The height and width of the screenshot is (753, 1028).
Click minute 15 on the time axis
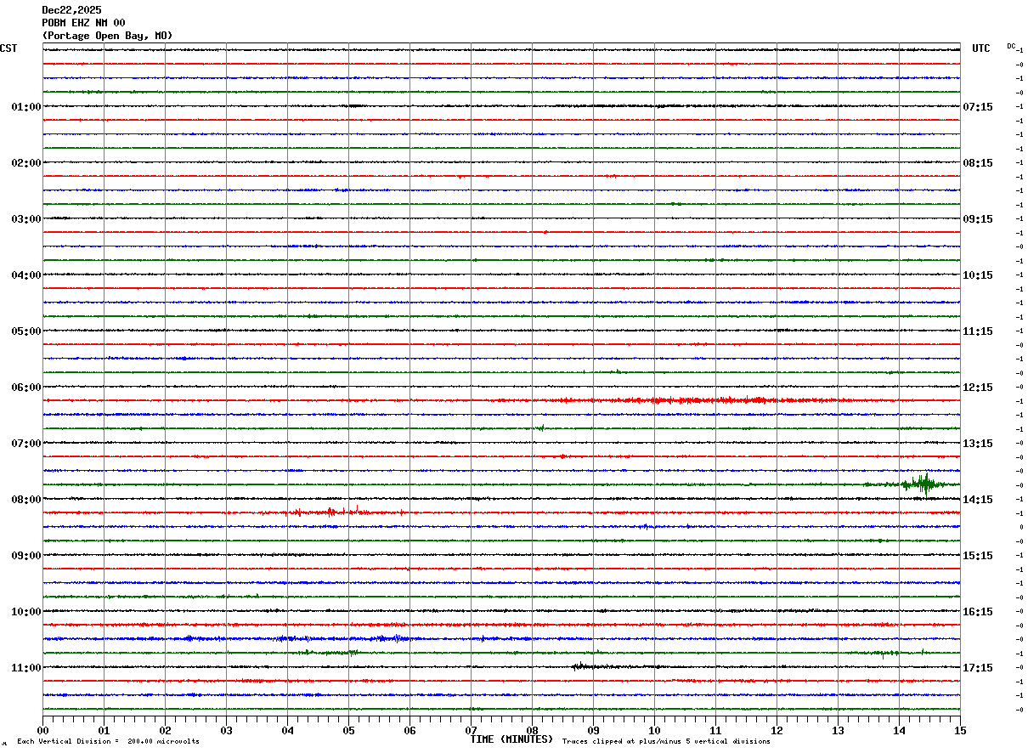tap(959, 730)
